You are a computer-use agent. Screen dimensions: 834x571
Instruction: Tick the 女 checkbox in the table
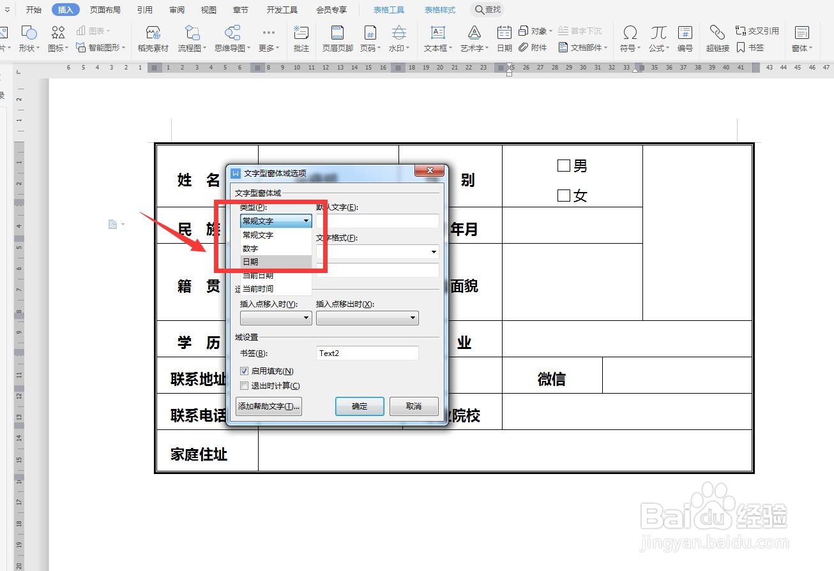pyautogui.click(x=563, y=196)
